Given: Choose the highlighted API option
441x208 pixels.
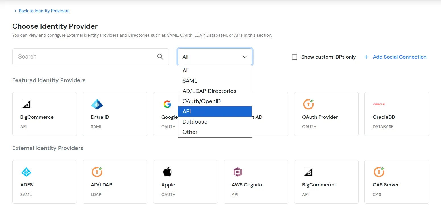Looking at the screenshot, I should 215,111.
